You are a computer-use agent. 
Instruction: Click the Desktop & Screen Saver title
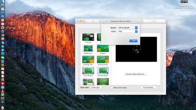(120, 21)
